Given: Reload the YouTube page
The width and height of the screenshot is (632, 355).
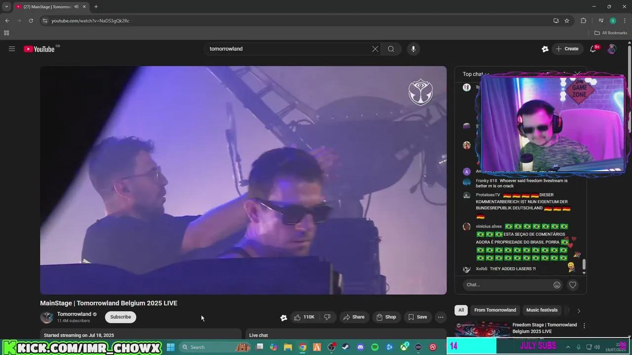Looking at the screenshot, I should [x=31, y=21].
